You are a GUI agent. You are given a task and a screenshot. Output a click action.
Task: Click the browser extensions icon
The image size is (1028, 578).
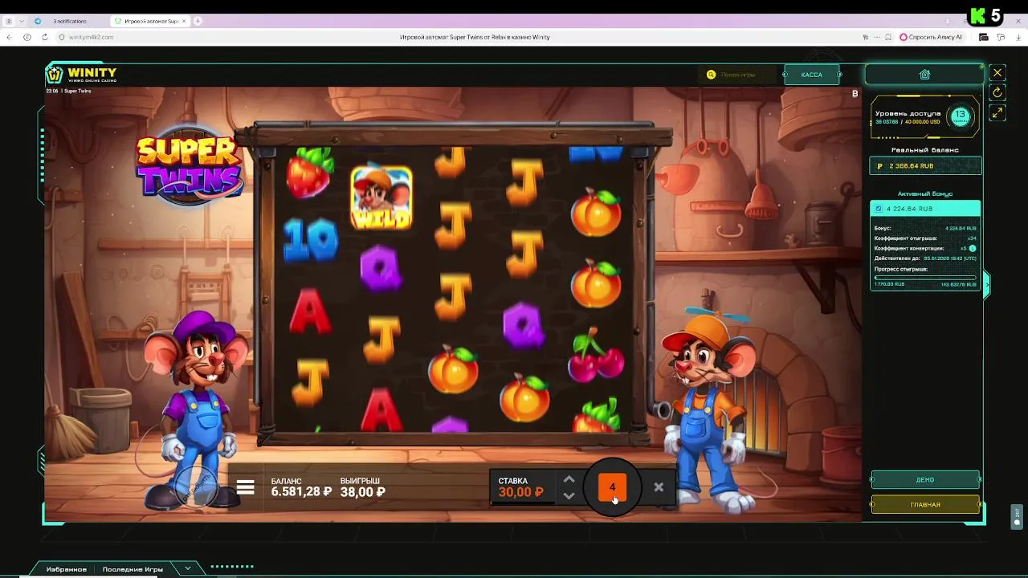[x=1001, y=37]
